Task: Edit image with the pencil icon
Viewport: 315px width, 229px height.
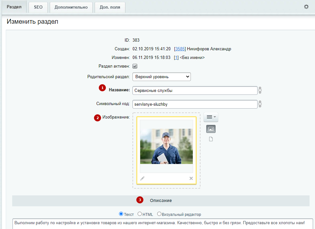Action: (142, 178)
